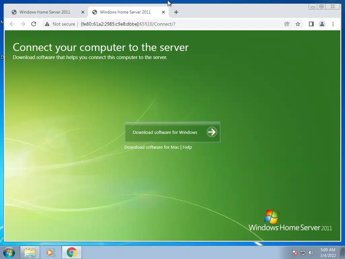Screen dimensions: 345x259
Task: Click the active tab's globe favicon
Action: click(x=95, y=12)
